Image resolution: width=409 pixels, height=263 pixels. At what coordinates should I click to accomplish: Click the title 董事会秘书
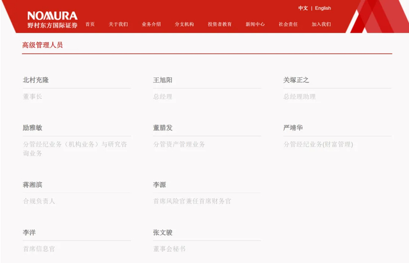tap(169, 249)
